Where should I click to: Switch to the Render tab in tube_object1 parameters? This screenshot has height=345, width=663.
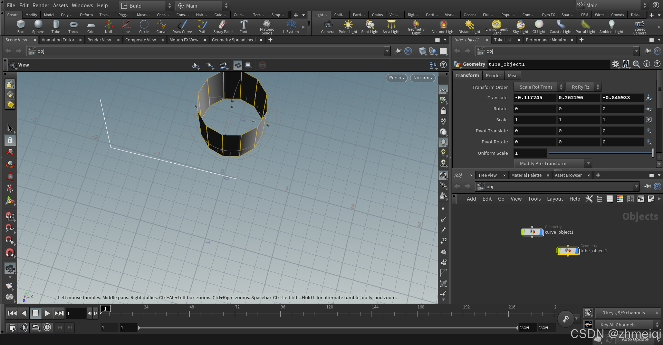[x=493, y=75]
